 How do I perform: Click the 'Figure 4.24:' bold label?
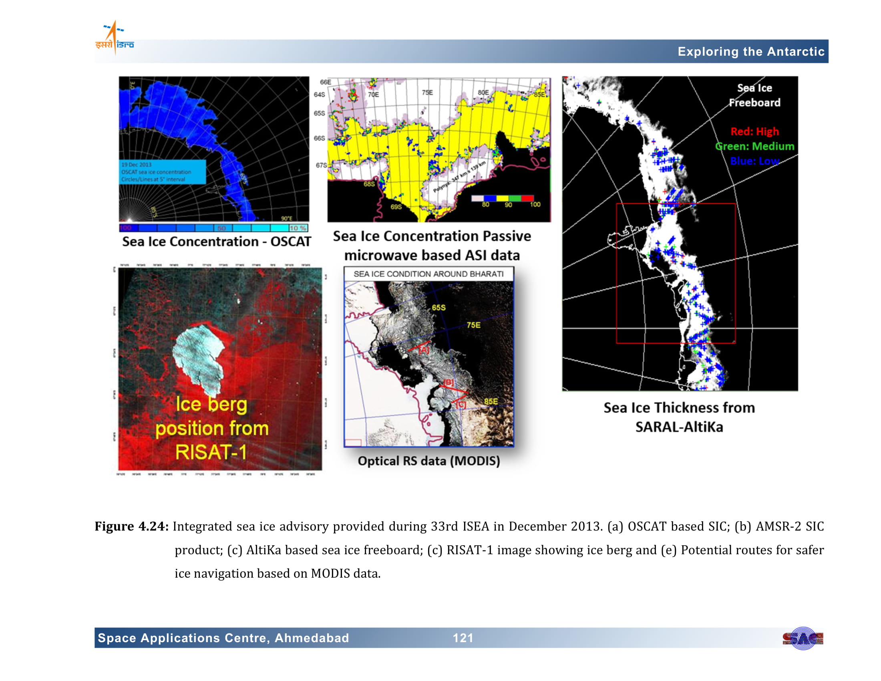click(131, 526)
